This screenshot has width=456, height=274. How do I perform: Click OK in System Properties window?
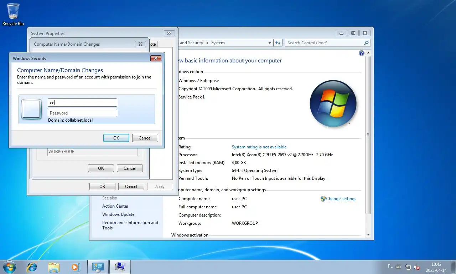pos(102,187)
